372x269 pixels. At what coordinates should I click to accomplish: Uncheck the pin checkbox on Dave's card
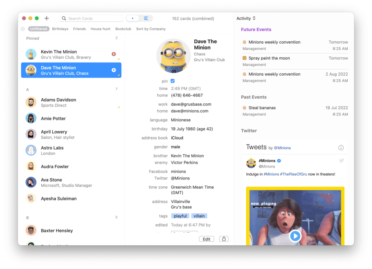click(x=173, y=81)
